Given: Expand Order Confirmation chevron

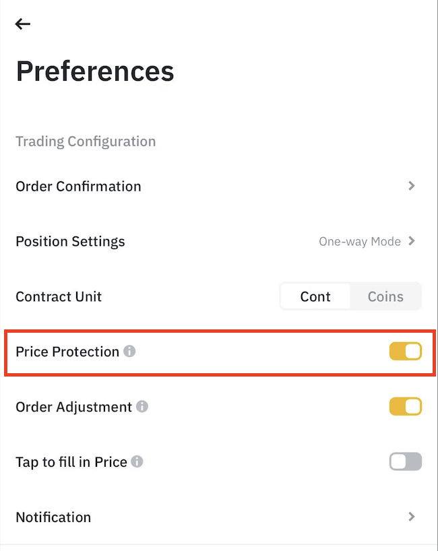Looking at the screenshot, I should coord(412,186).
